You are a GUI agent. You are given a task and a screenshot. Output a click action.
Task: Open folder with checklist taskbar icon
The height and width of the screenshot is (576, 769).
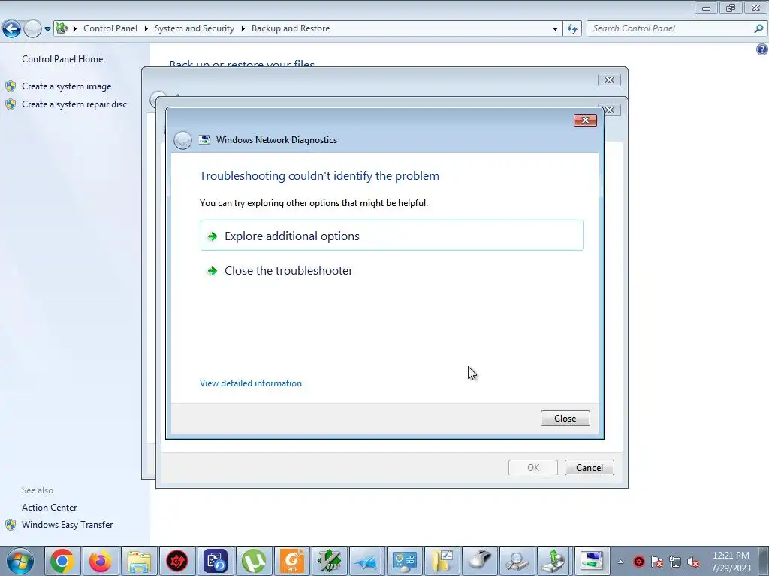point(443,561)
